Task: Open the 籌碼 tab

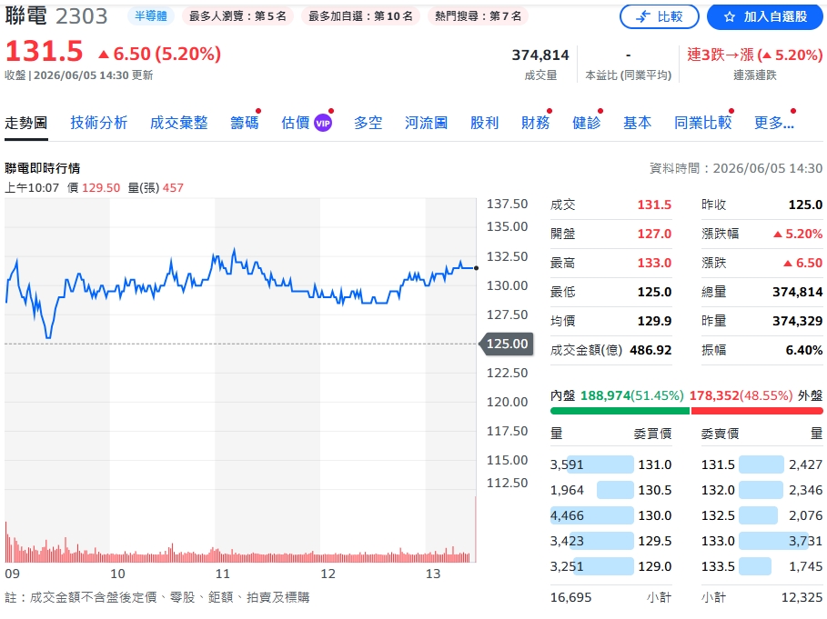Action: point(245,123)
